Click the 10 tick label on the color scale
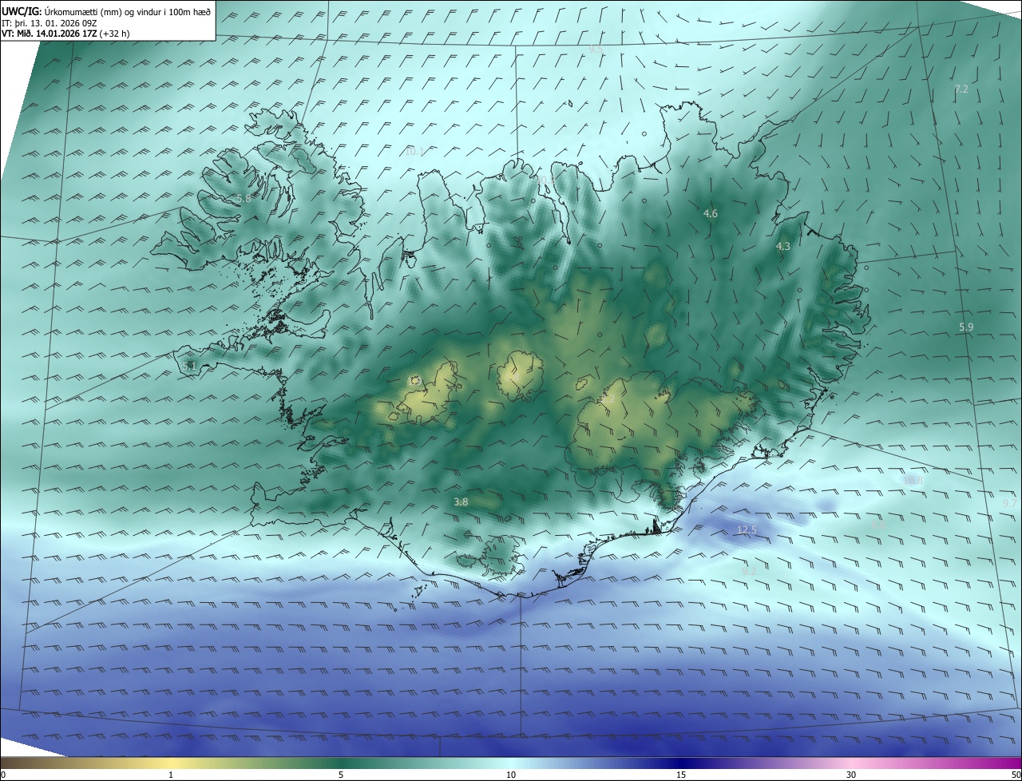Viewport: 1022px width, 781px height. (x=511, y=775)
